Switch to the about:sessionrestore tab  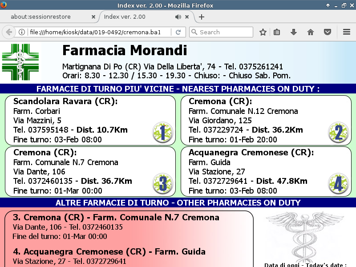tap(47, 17)
